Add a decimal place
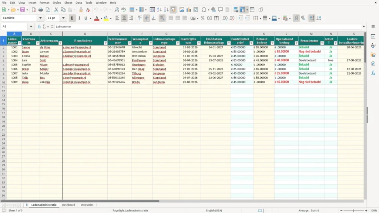The height and width of the screenshot is (213, 379). pos(225,18)
